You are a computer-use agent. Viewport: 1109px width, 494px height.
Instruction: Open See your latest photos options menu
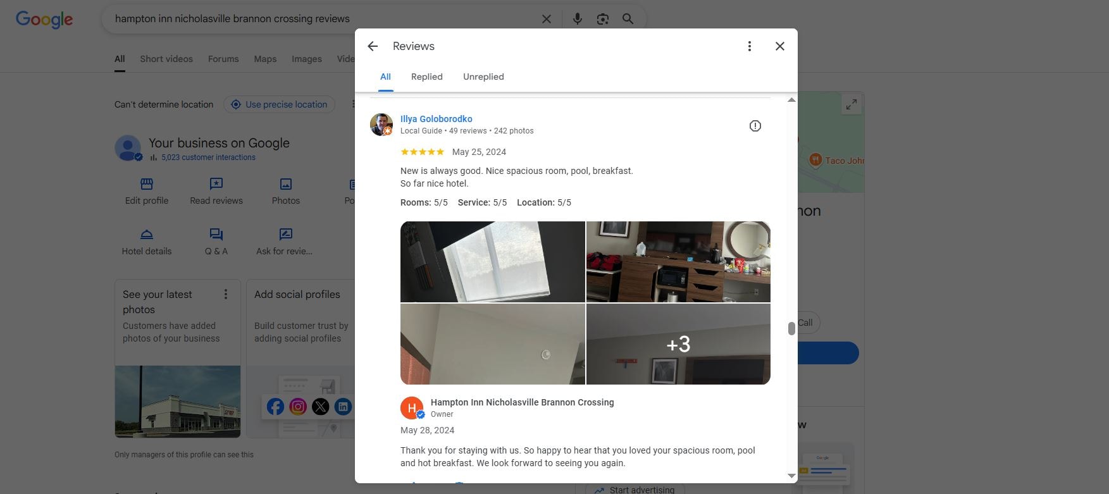225,294
